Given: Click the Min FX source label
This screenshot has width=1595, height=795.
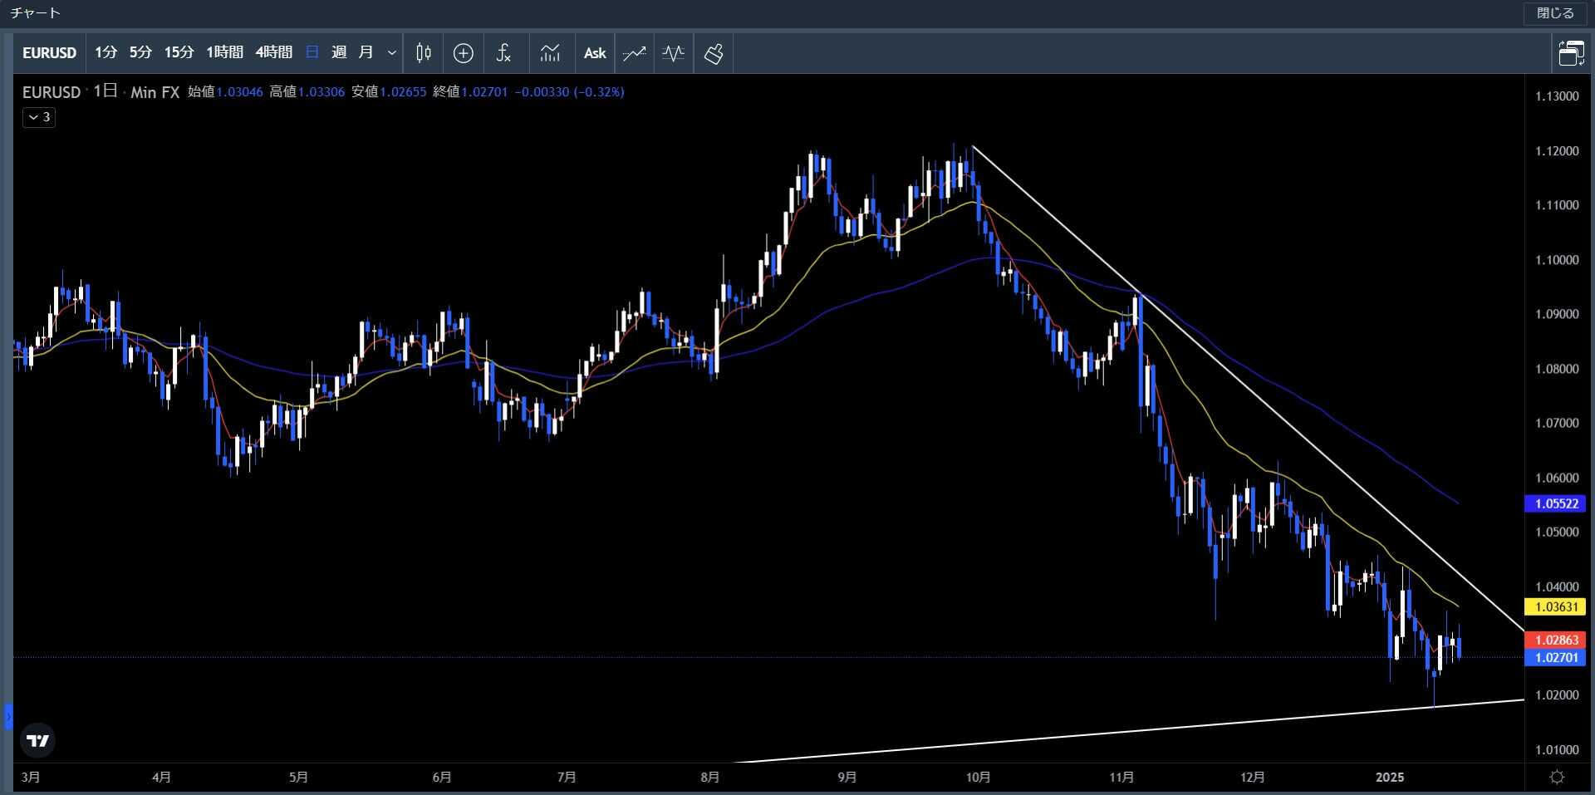Looking at the screenshot, I should pos(155,92).
